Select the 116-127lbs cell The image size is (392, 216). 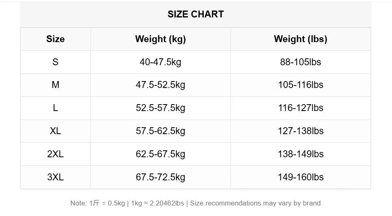tap(300, 108)
